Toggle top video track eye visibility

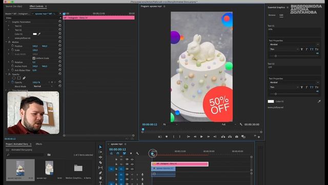pos(132,159)
